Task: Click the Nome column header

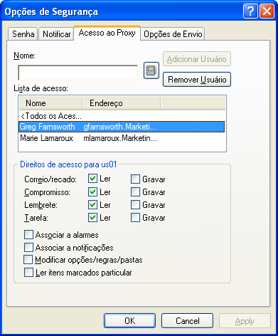Action: [x=50, y=103]
